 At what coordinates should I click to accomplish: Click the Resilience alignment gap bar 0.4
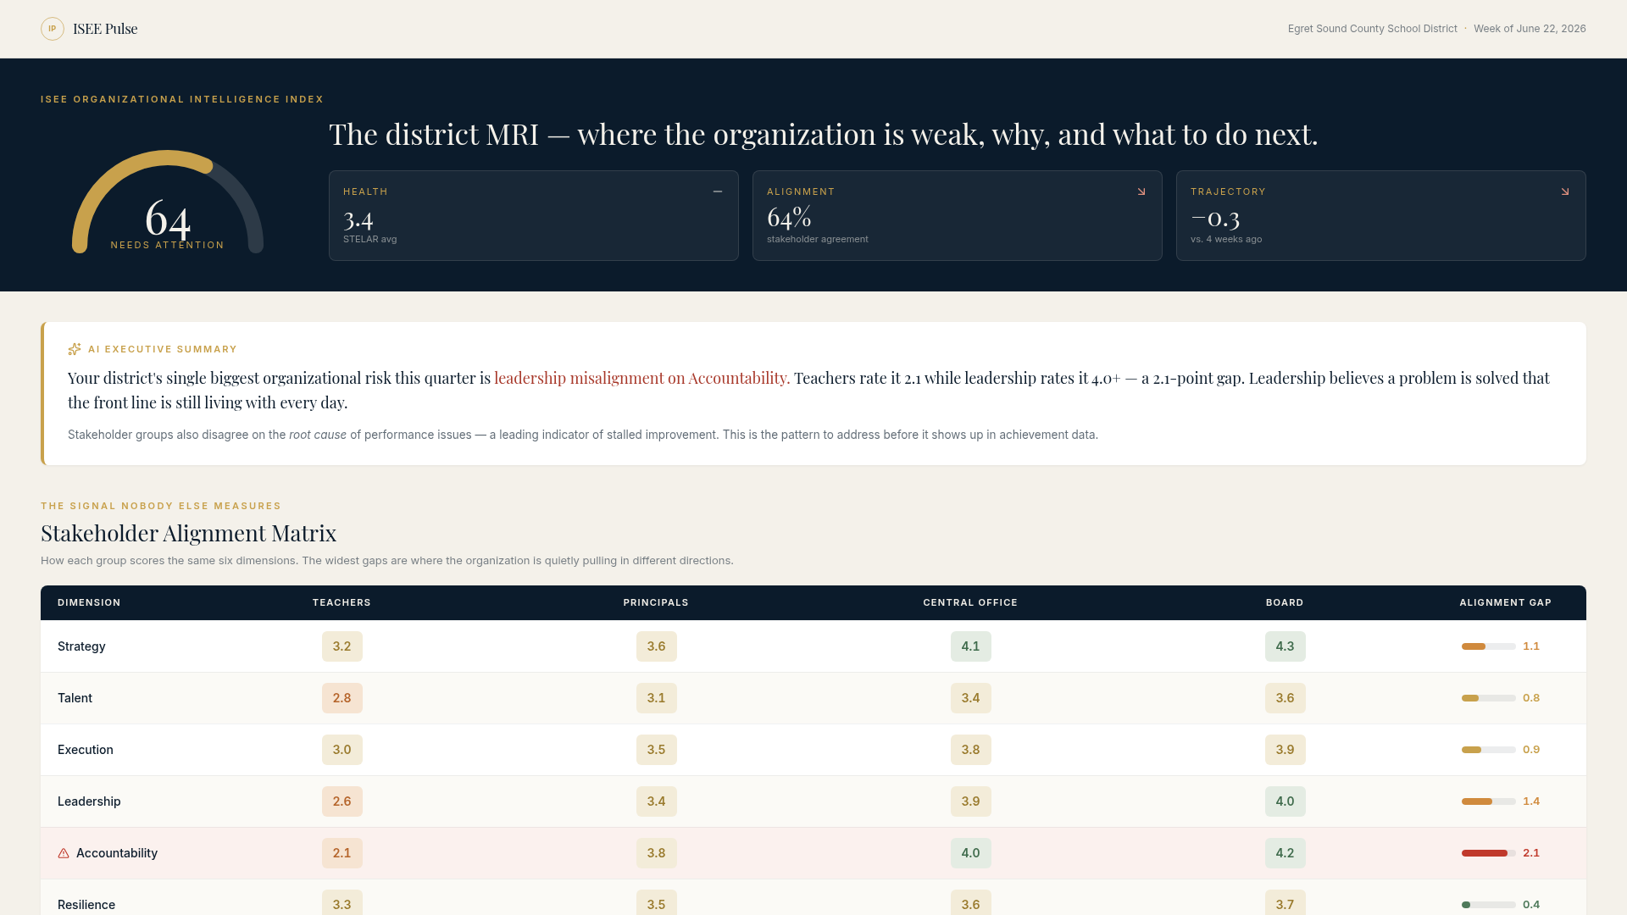[1489, 905]
